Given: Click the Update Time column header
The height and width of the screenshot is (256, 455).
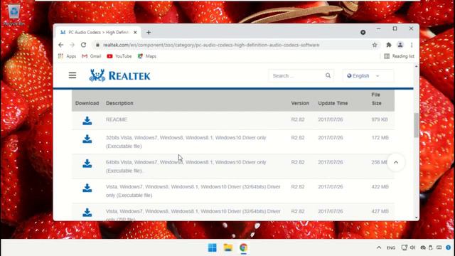Looking at the screenshot, I should (x=333, y=103).
